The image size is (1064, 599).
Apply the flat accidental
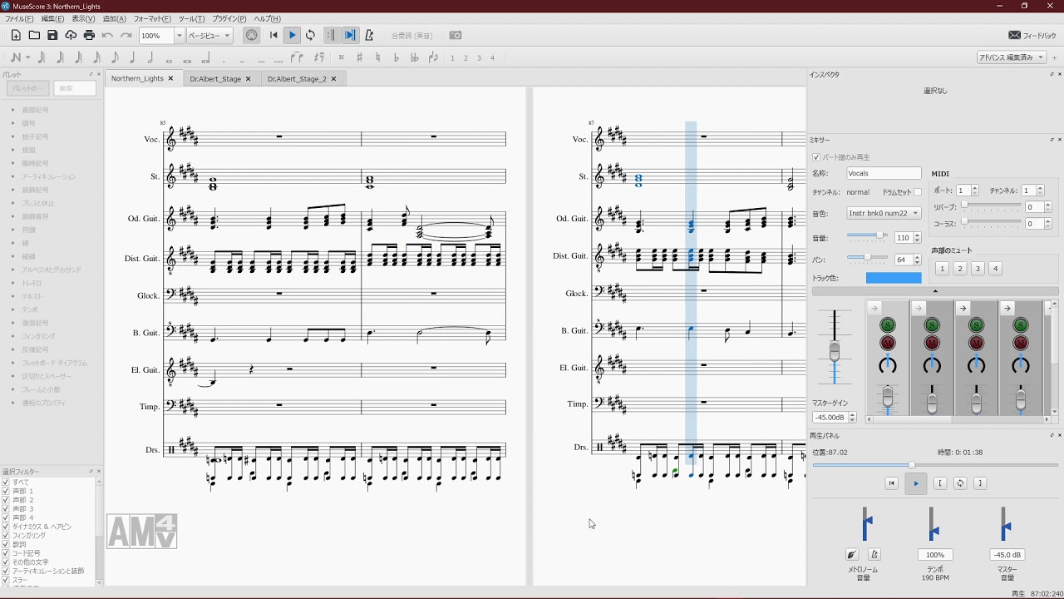[x=396, y=57]
